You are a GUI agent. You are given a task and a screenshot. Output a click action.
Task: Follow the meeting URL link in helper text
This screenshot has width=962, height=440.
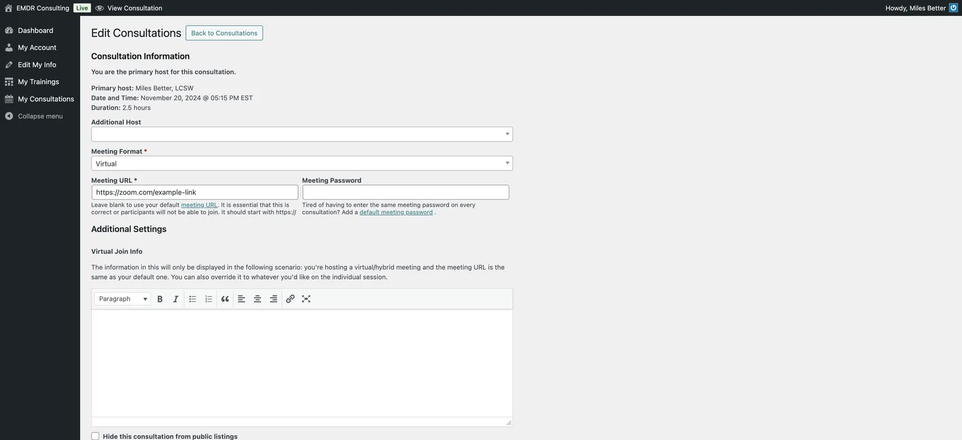pyautogui.click(x=199, y=205)
